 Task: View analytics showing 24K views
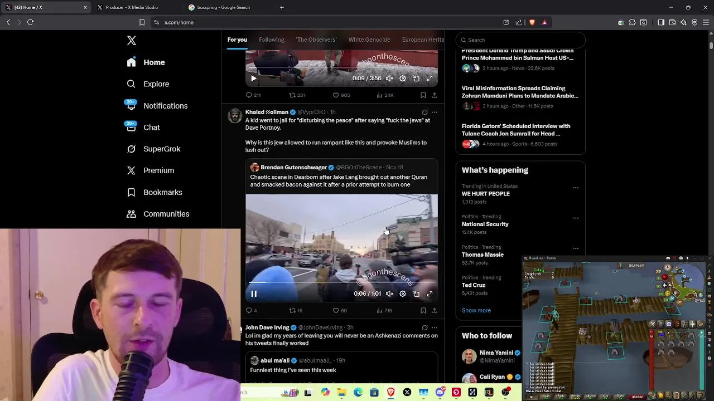point(385,95)
